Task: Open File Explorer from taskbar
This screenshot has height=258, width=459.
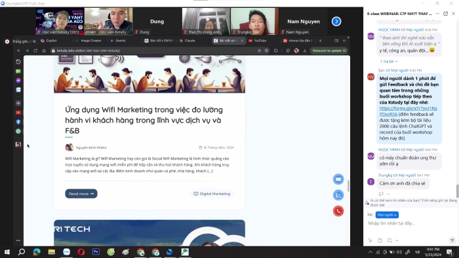Action: pos(52,252)
